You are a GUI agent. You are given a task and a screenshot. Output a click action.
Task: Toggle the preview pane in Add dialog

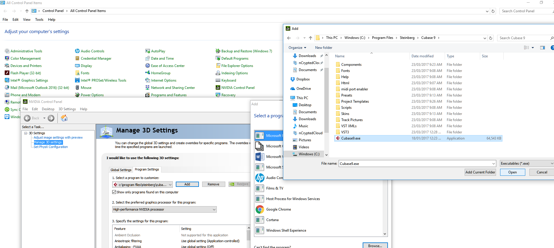tap(543, 48)
